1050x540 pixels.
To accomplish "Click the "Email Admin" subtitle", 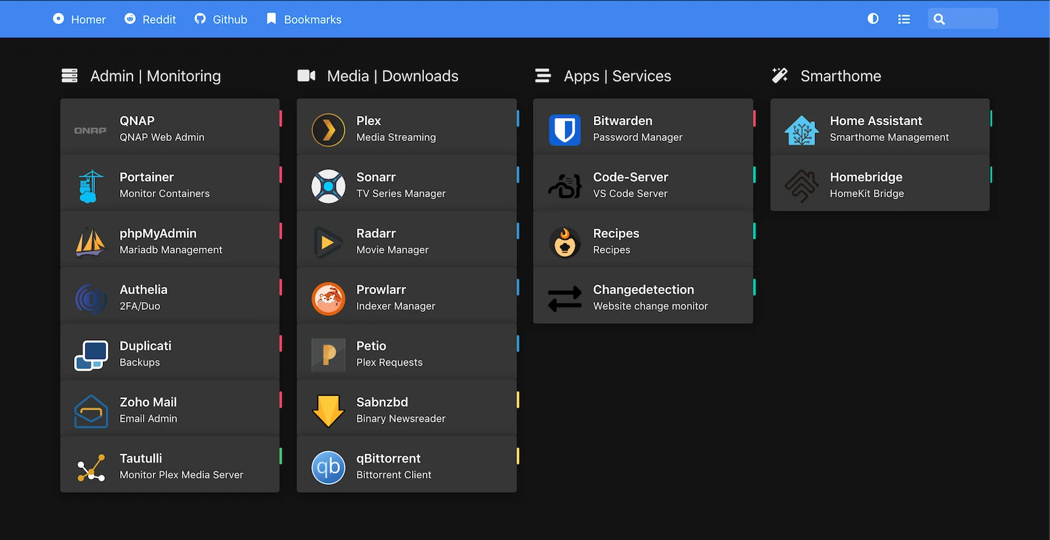I will pyautogui.click(x=148, y=419).
